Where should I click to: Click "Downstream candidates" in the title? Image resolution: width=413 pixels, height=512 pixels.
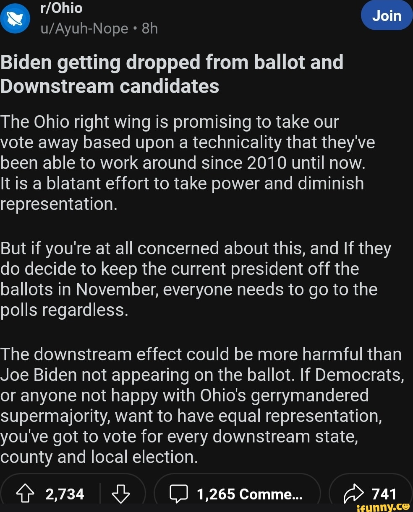pos(110,86)
